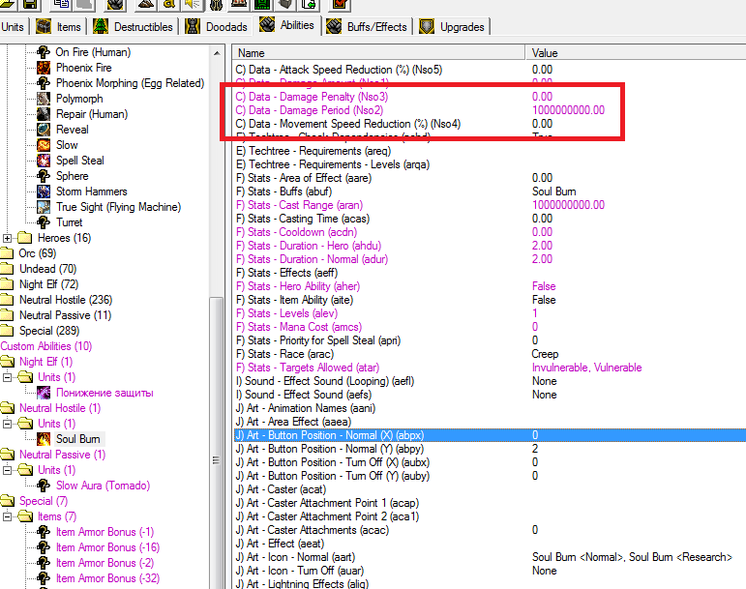The height and width of the screenshot is (589, 746).
Task: Select Stats - Duration - Hero (ahdu) row
Action: [x=490, y=246]
